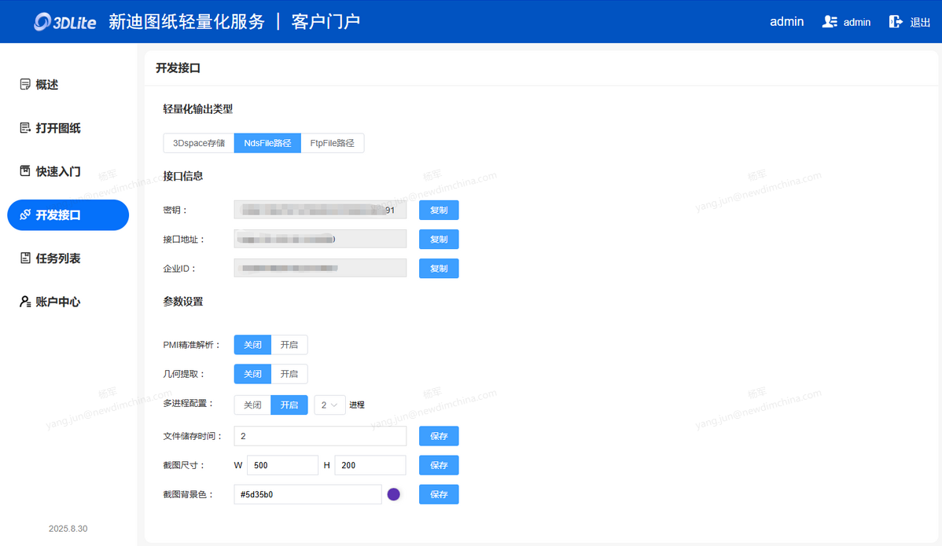Switch to the 3Dspace存储 output type
Viewport: 942px width, 546px height.
click(x=199, y=144)
